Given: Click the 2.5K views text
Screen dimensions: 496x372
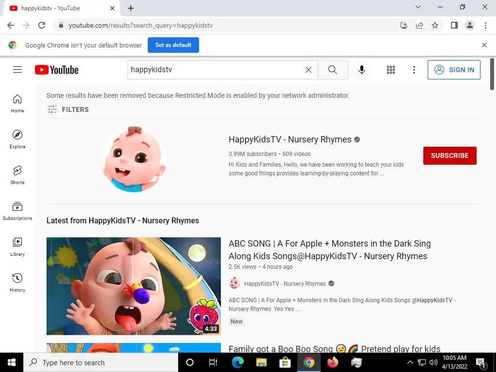Looking at the screenshot, I should (x=242, y=267).
